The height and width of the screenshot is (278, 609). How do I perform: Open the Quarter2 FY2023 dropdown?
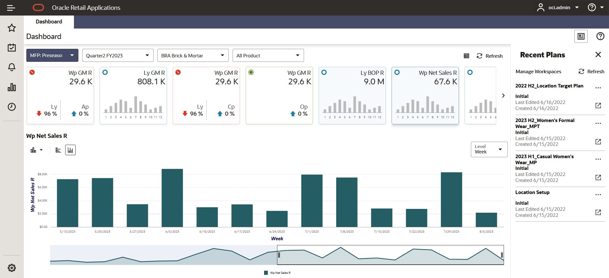[x=118, y=55]
